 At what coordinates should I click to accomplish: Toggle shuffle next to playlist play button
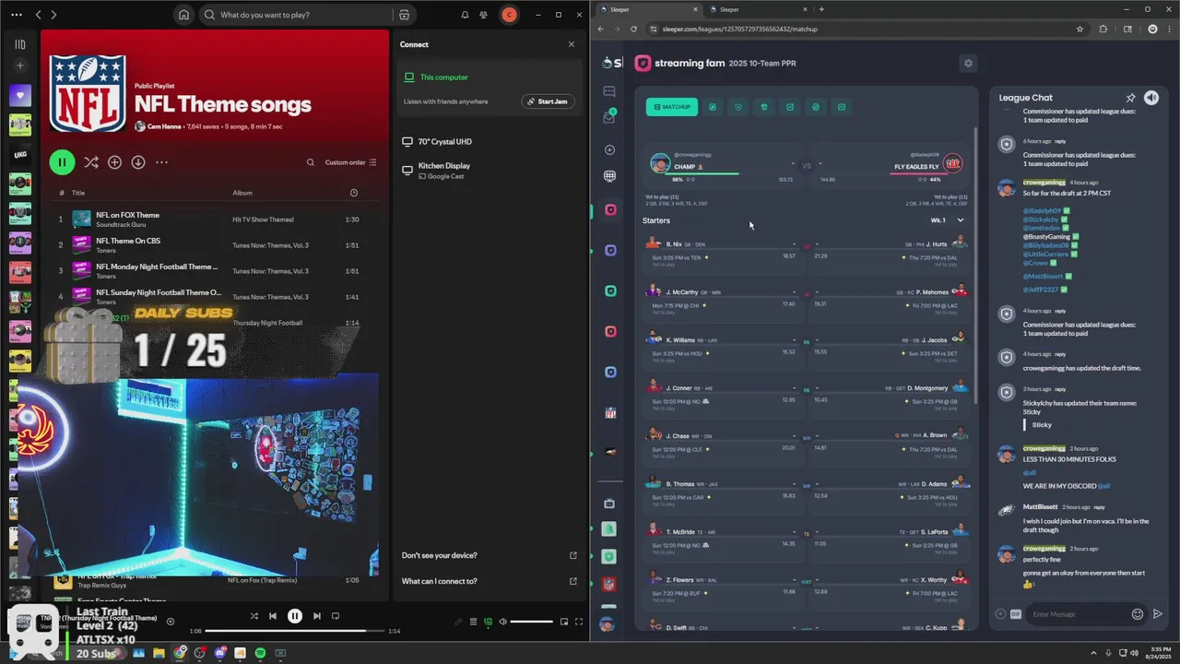tap(90, 162)
